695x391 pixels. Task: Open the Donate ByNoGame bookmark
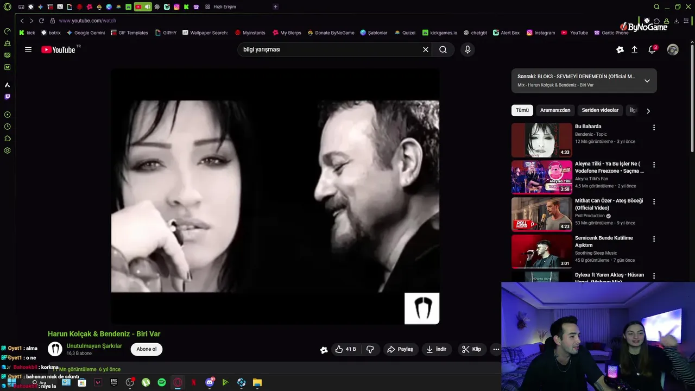331,33
